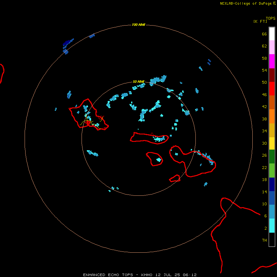277x277 pixels.
Task: Click the legend value 38
Action: tap(264, 119)
